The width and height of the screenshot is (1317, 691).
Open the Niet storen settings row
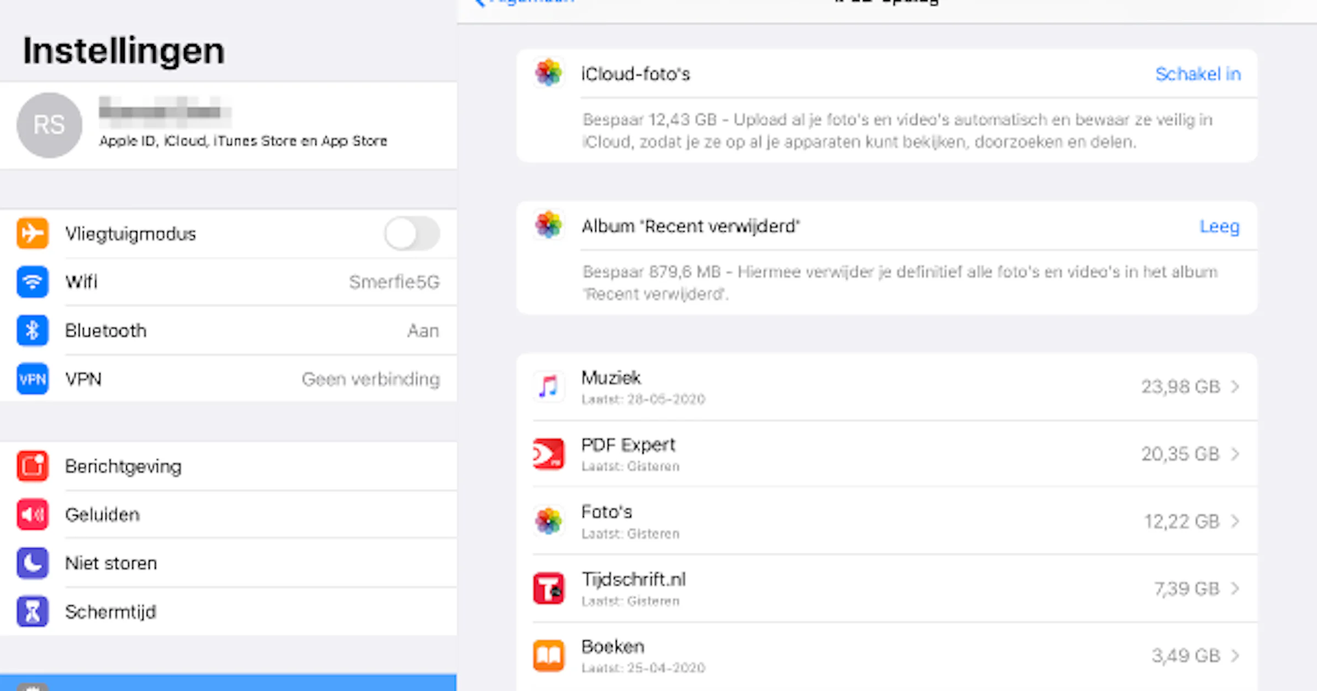228,563
